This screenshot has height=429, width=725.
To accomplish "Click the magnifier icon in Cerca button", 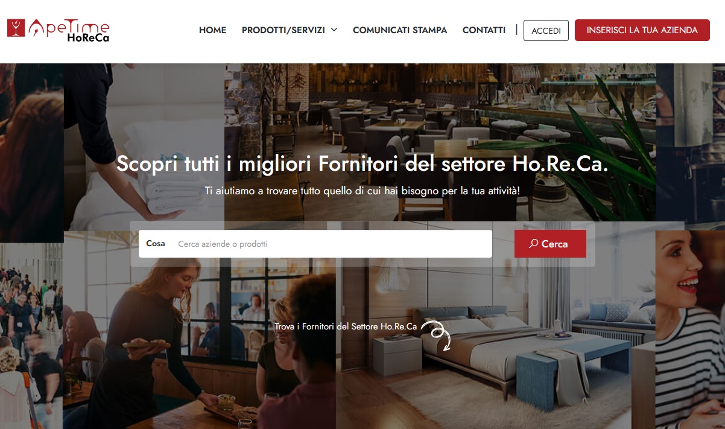I will pos(533,244).
